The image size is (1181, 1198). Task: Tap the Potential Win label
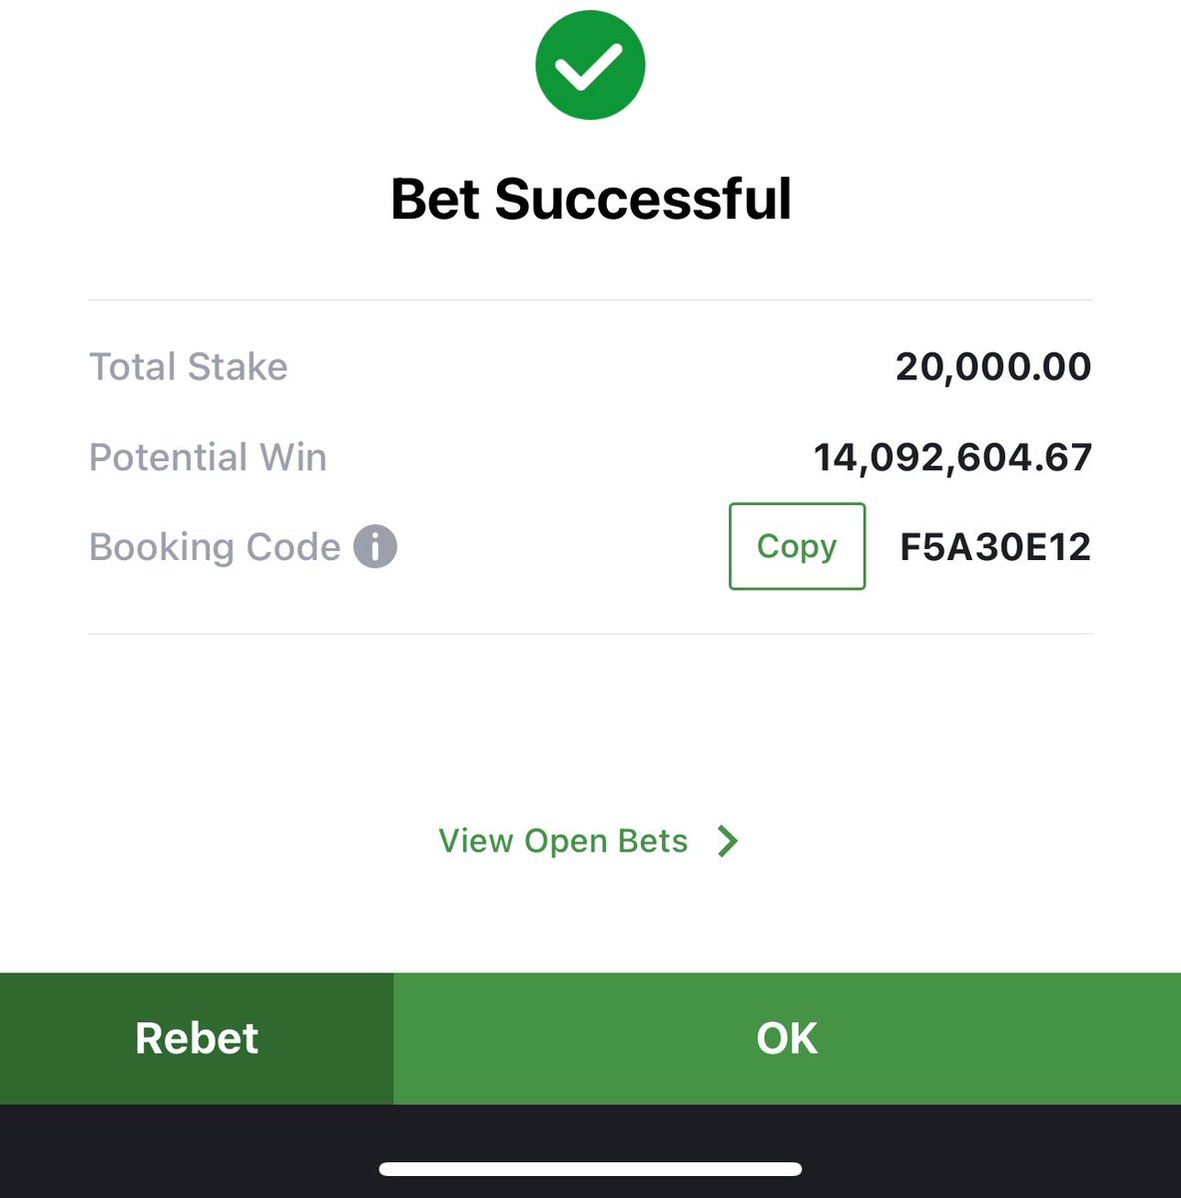point(208,457)
